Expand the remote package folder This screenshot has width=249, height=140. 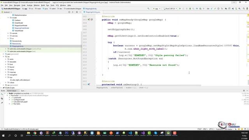click(x=8, y=33)
